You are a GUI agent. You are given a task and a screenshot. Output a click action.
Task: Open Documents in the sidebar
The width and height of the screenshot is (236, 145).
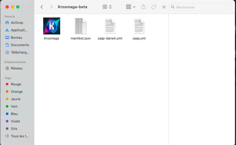[18, 45]
